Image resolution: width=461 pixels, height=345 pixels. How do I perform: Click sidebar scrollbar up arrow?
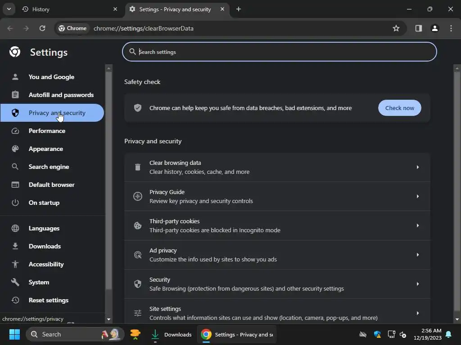click(108, 68)
